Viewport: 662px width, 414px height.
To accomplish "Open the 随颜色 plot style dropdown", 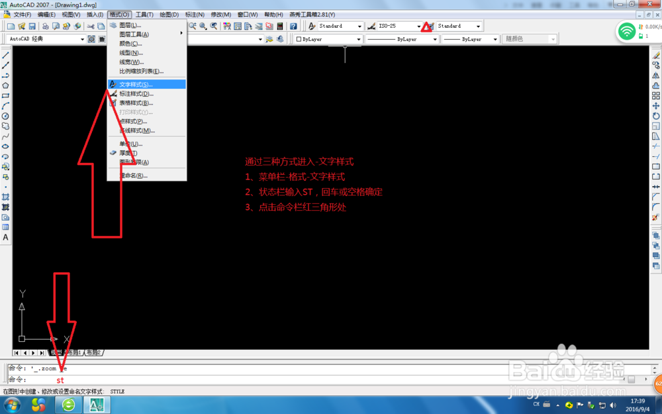I will [530, 39].
